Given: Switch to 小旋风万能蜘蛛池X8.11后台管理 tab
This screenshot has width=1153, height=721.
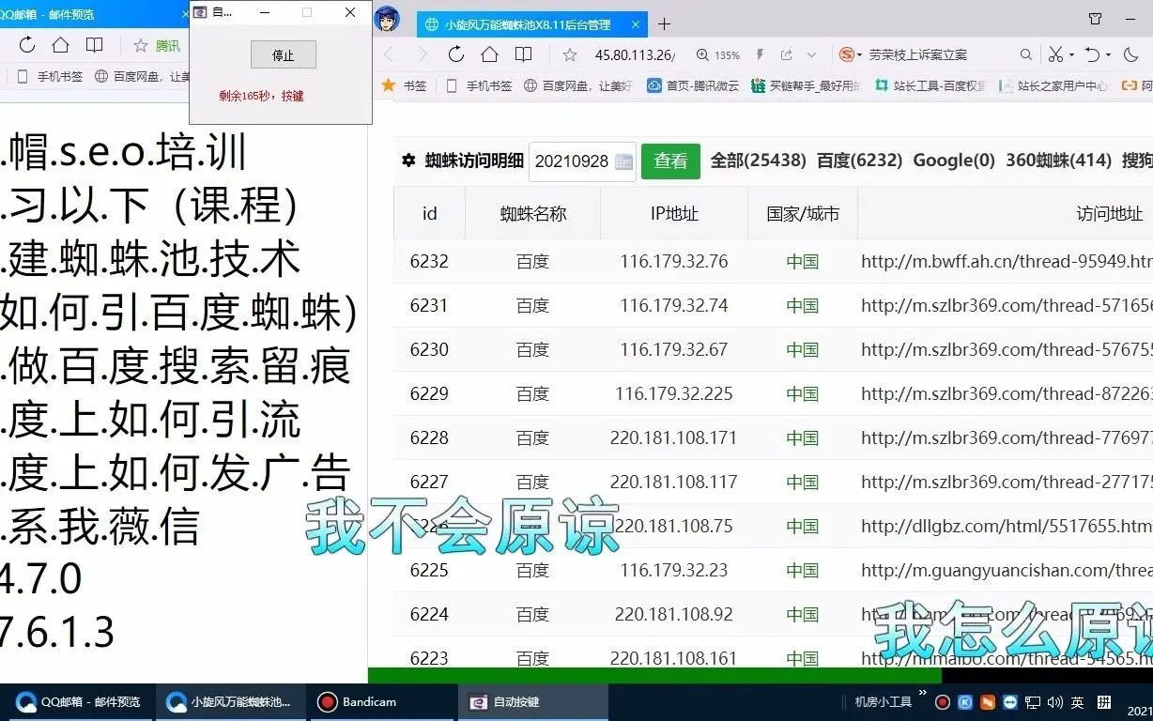Looking at the screenshot, I should (x=531, y=25).
